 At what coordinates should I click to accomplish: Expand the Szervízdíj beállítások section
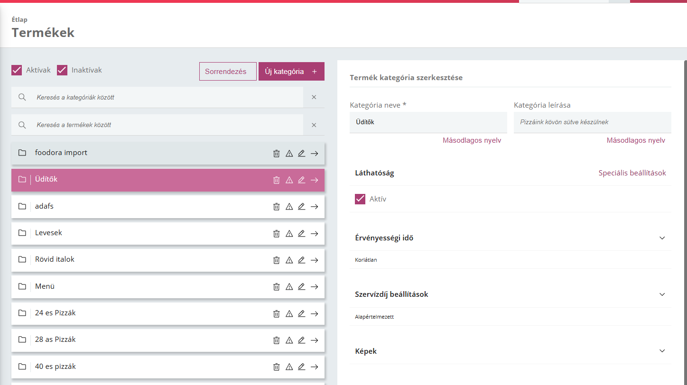tap(662, 294)
